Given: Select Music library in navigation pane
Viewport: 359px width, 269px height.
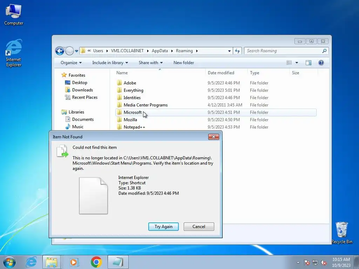Looking at the screenshot, I should click(x=74, y=126).
